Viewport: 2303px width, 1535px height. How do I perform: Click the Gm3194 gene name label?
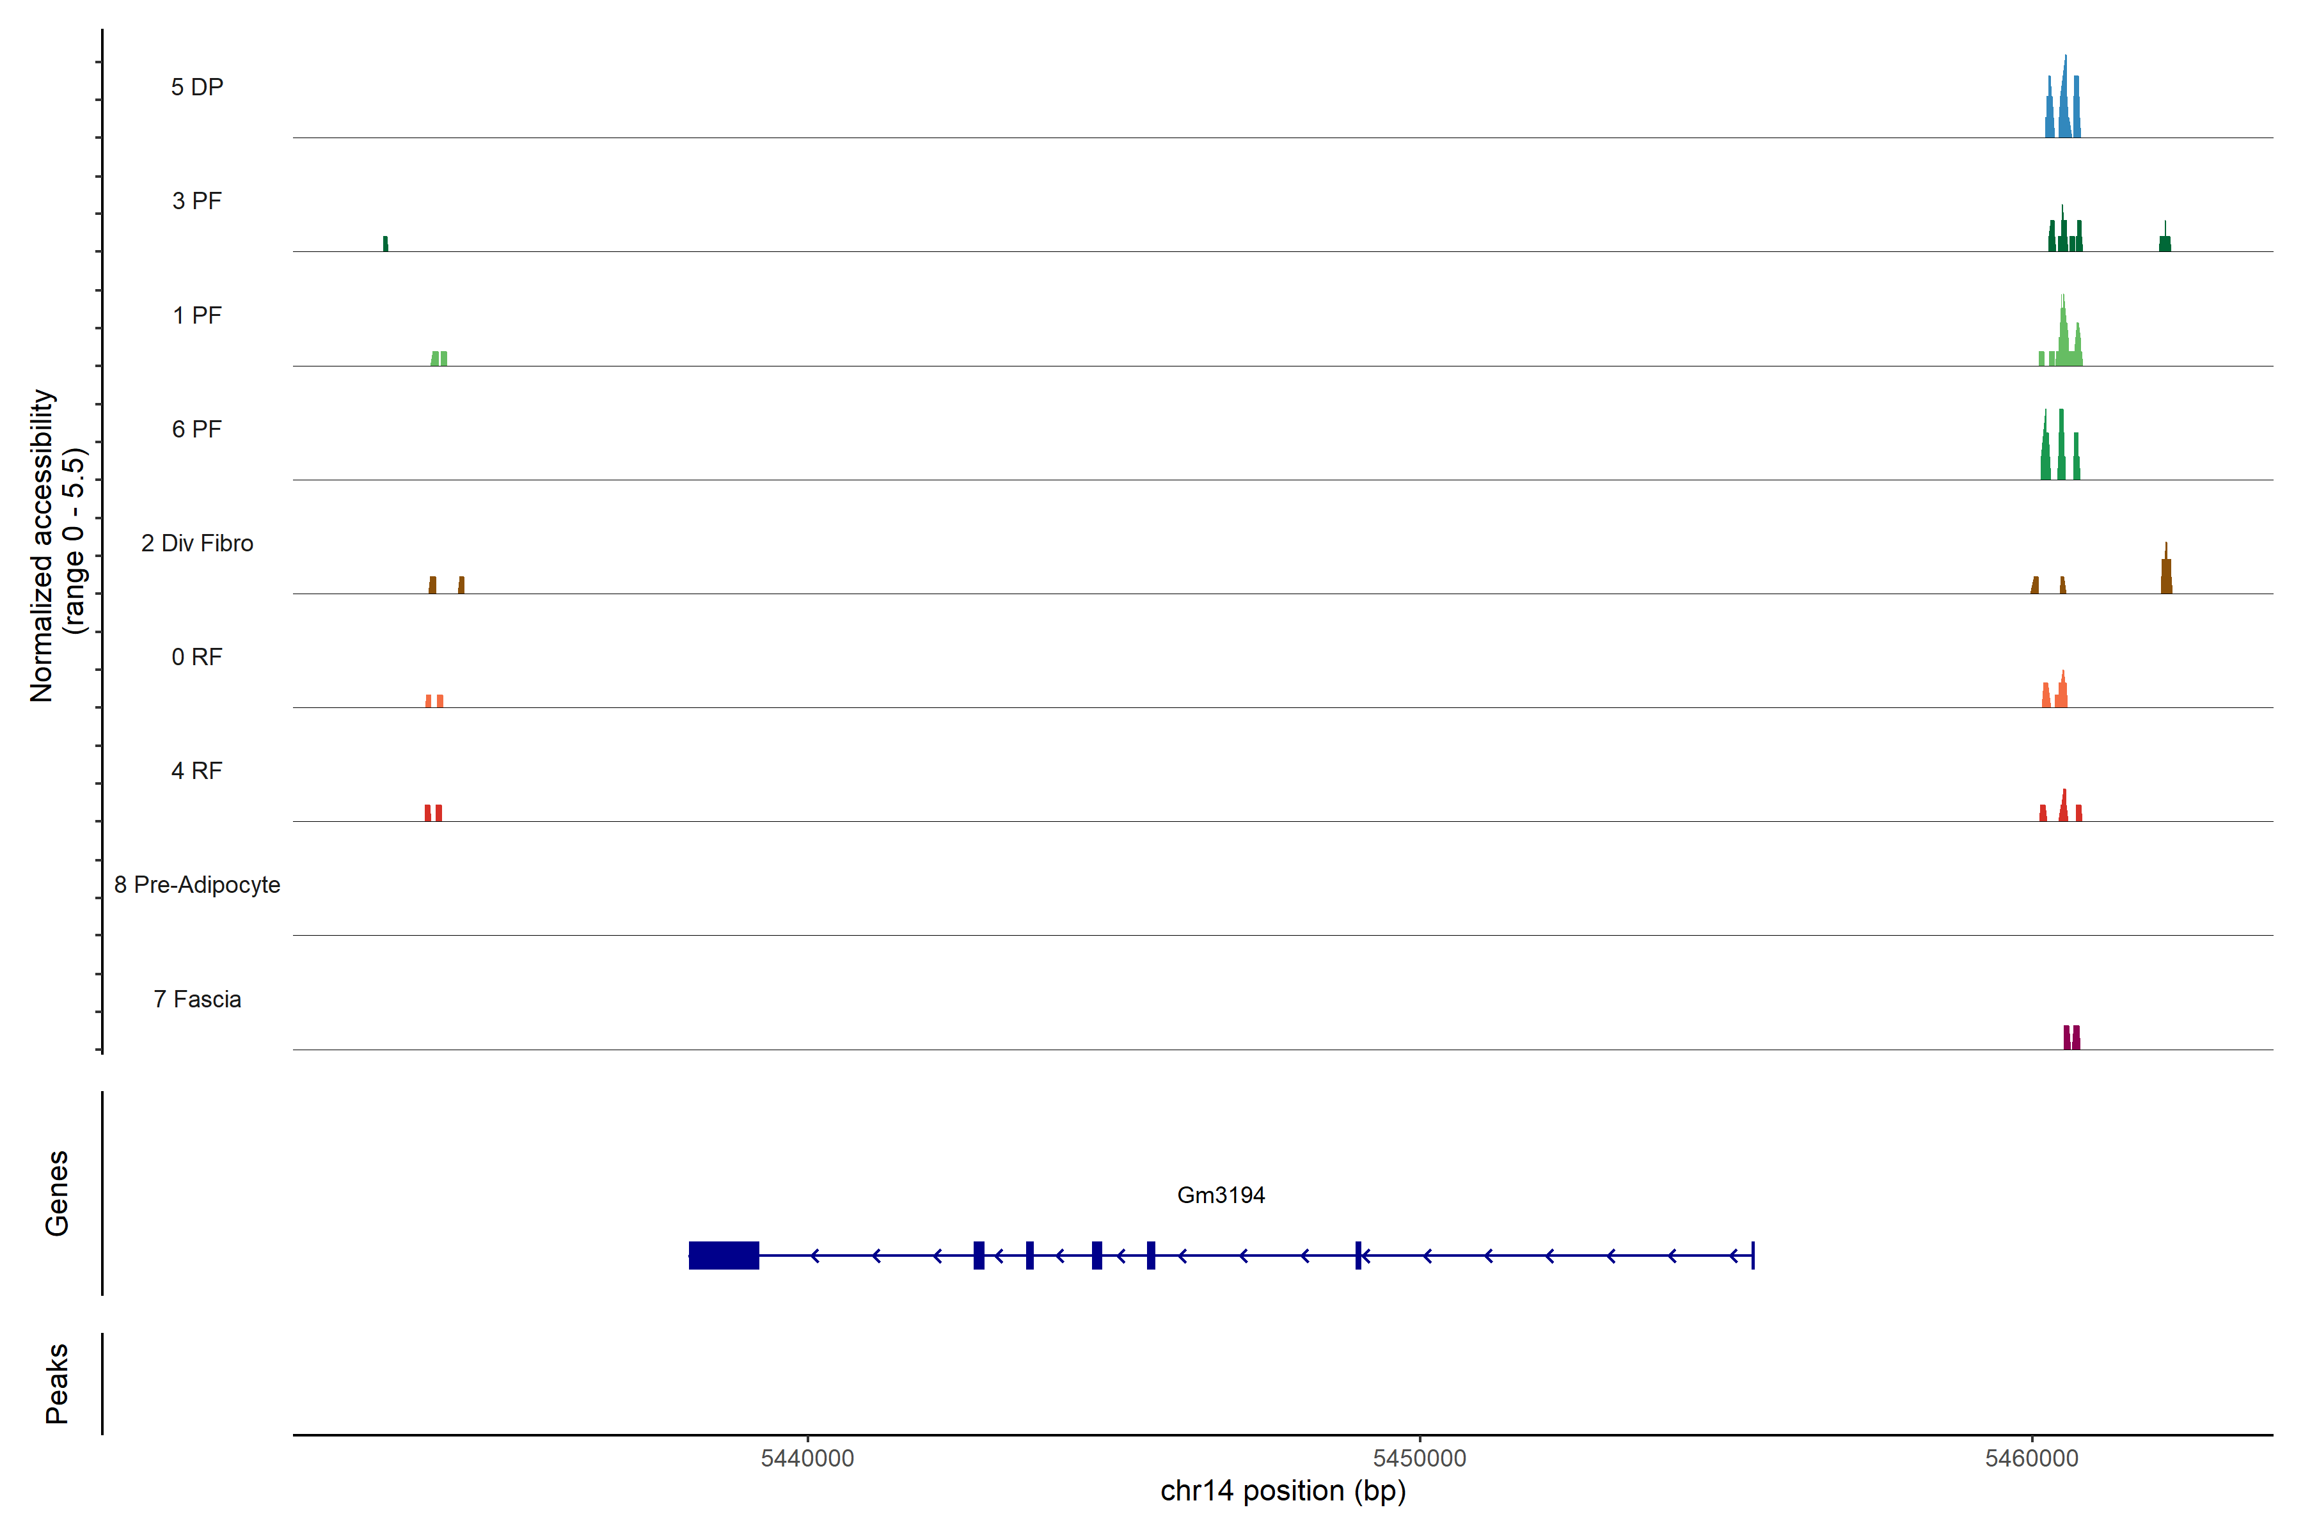[x=1220, y=1195]
